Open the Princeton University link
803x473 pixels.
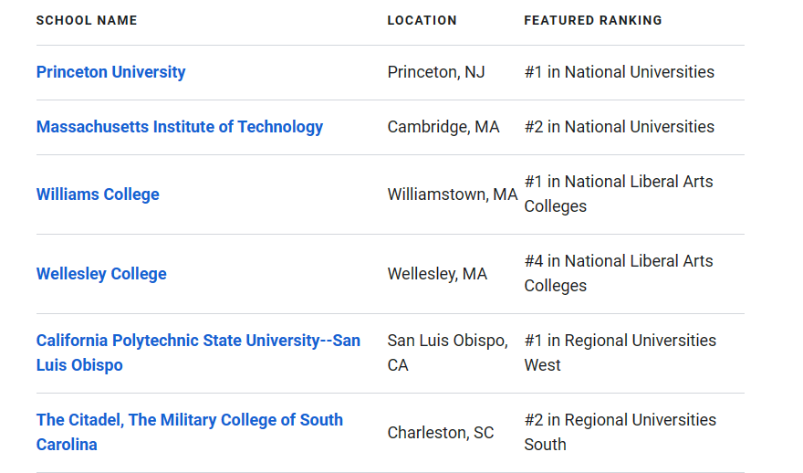[x=110, y=72]
